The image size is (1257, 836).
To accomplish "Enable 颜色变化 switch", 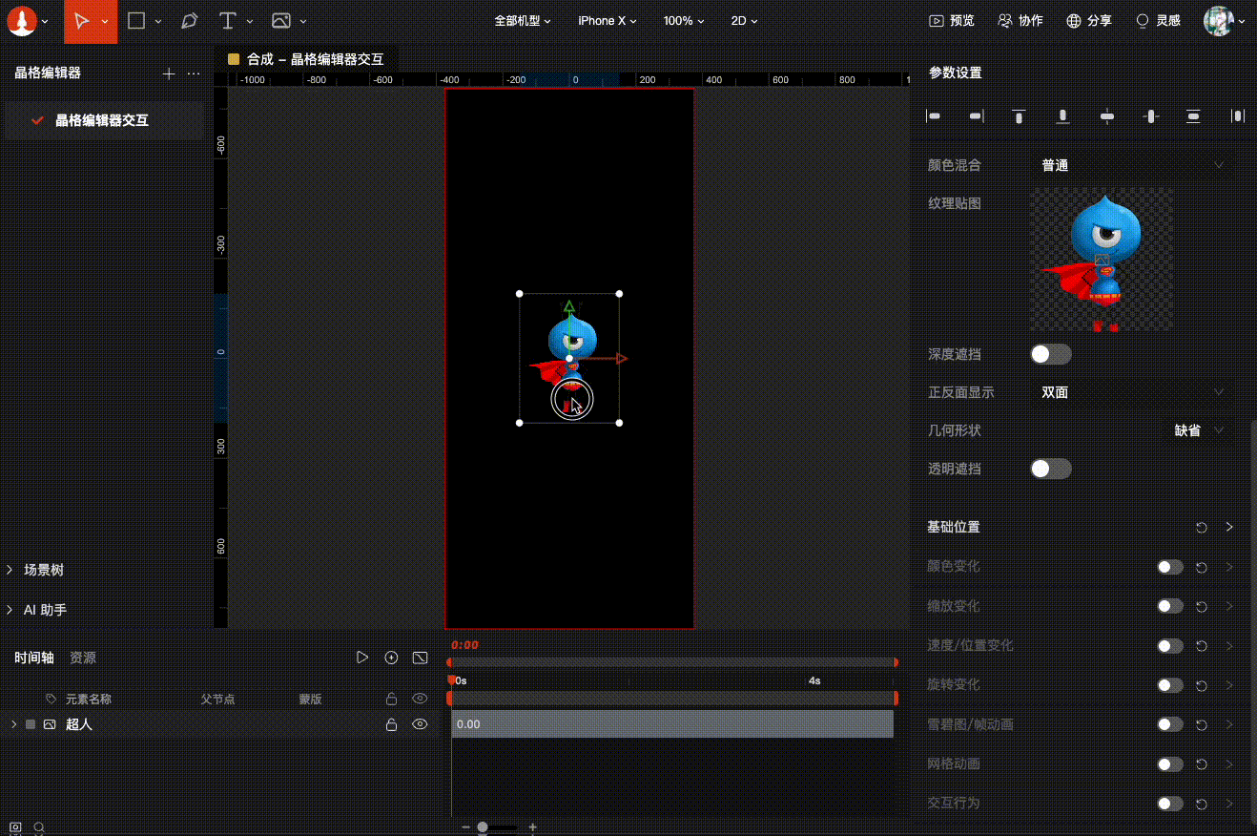I will (1170, 567).
